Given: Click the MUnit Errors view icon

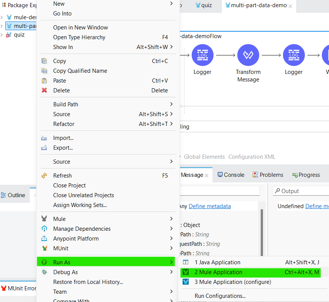Looking at the screenshot, I should 3,288.
